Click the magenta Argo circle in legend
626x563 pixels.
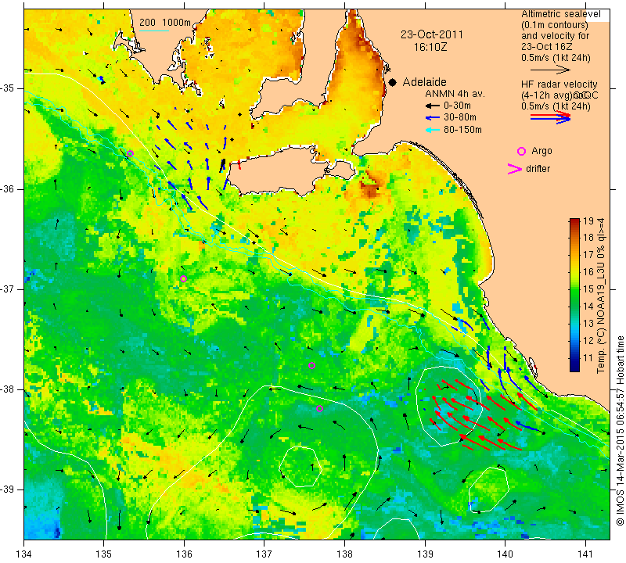521,151
